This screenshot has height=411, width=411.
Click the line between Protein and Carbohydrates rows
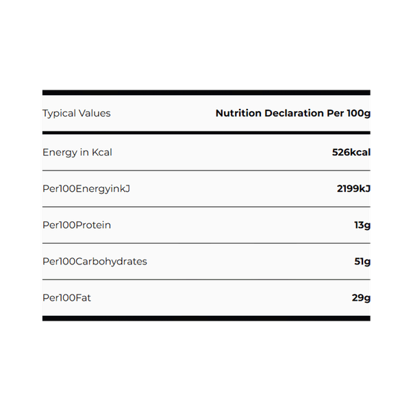(206, 242)
